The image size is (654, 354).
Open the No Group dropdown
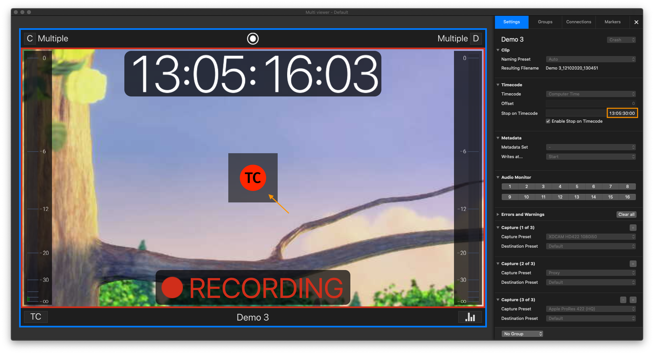(x=522, y=334)
